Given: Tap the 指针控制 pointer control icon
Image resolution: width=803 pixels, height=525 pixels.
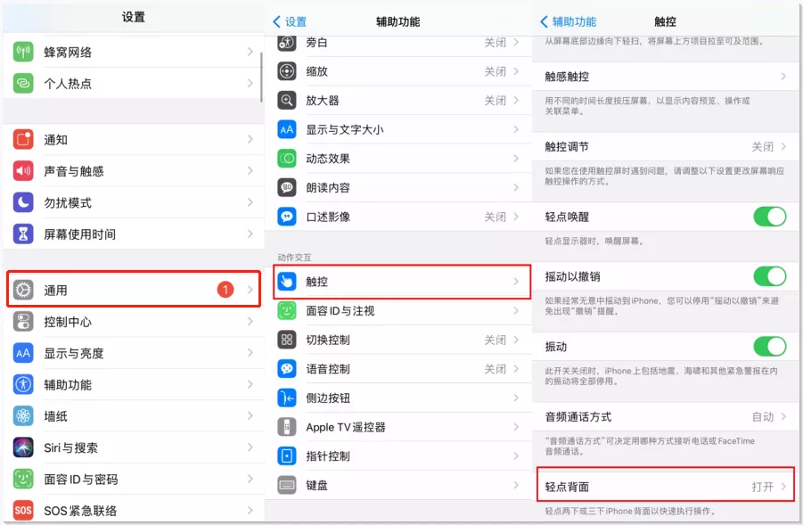Looking at the screenshot, I should coord(287,455).
